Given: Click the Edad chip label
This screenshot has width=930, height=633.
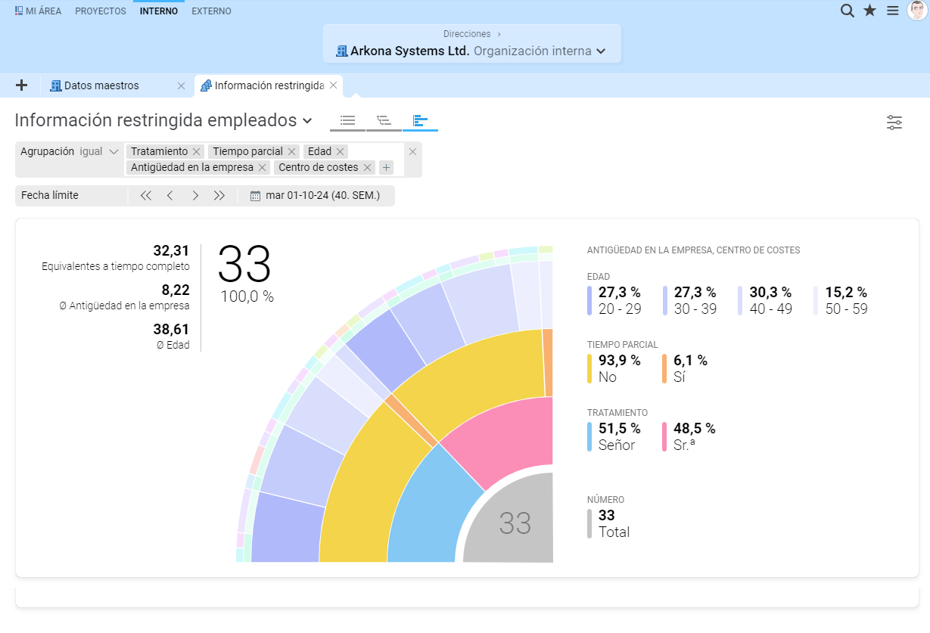Looking at the screenshot, I should click(x=319, y=152).
